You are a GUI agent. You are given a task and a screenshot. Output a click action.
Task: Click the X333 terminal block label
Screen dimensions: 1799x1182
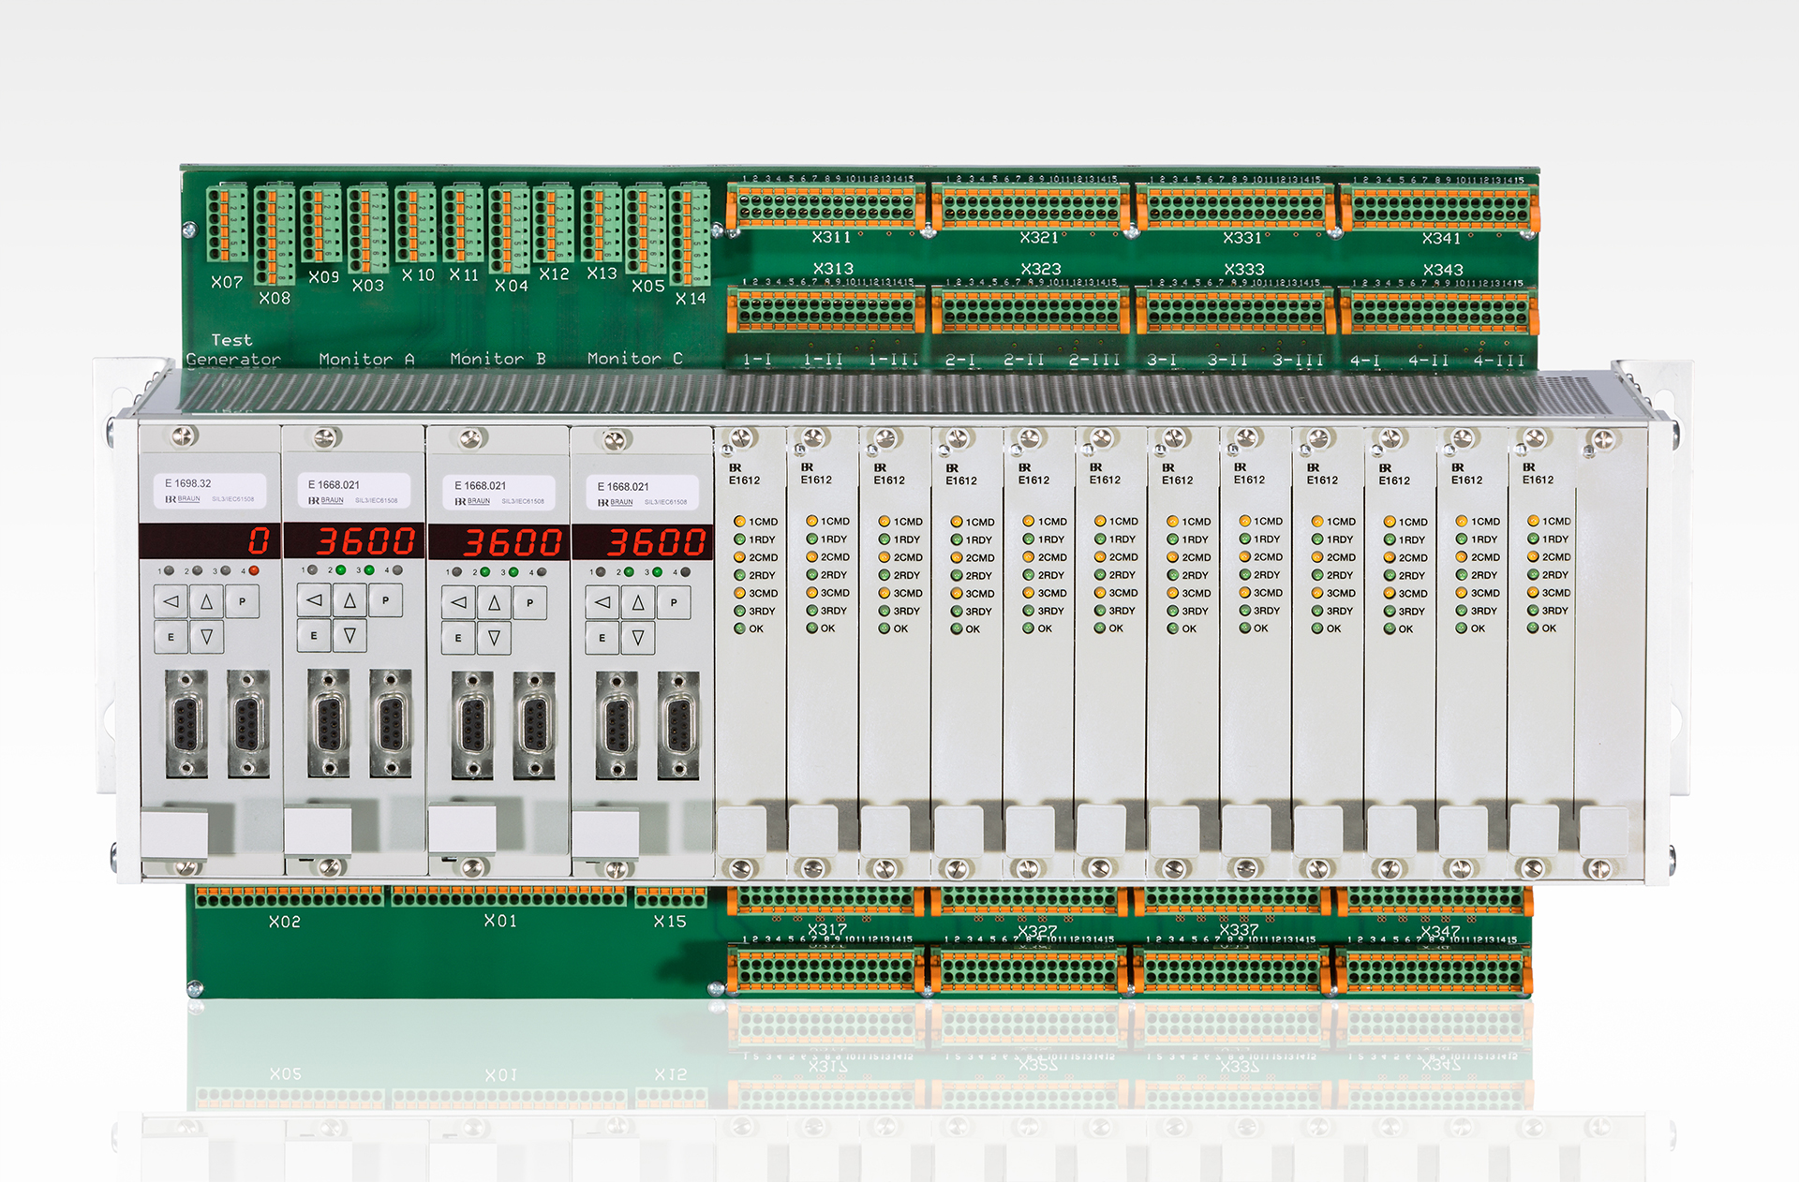[x=1243, y=270]
